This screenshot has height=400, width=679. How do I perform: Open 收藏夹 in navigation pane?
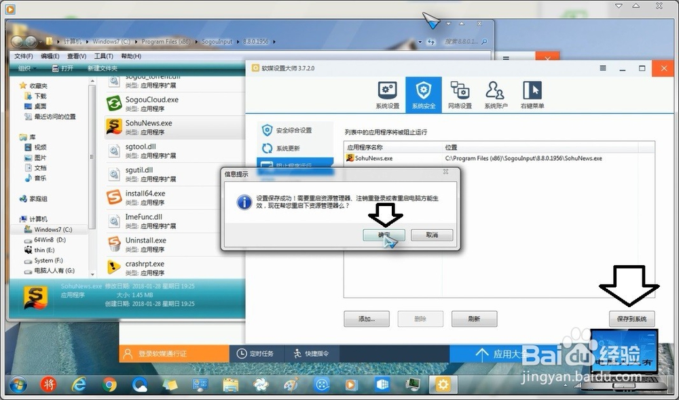(x=34, y=85)
